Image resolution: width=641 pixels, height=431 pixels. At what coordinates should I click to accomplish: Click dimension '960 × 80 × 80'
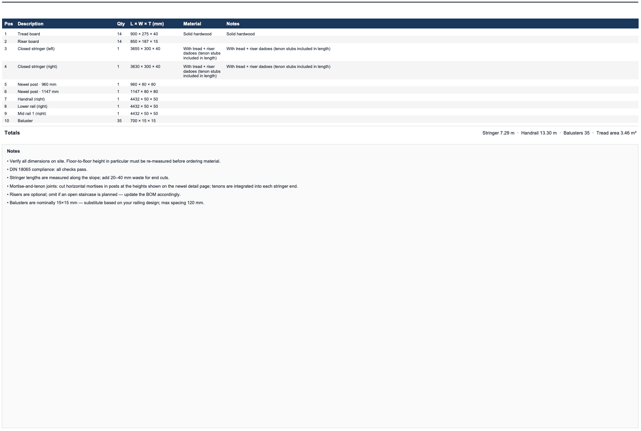click(x=143, y=84)
